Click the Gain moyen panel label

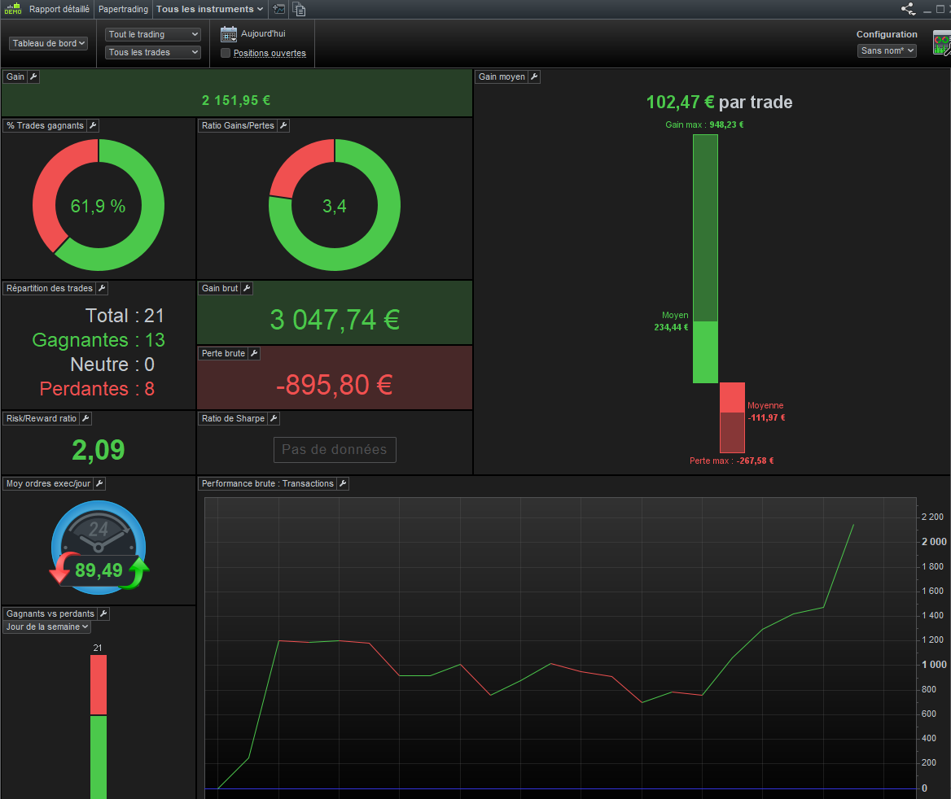502,77
